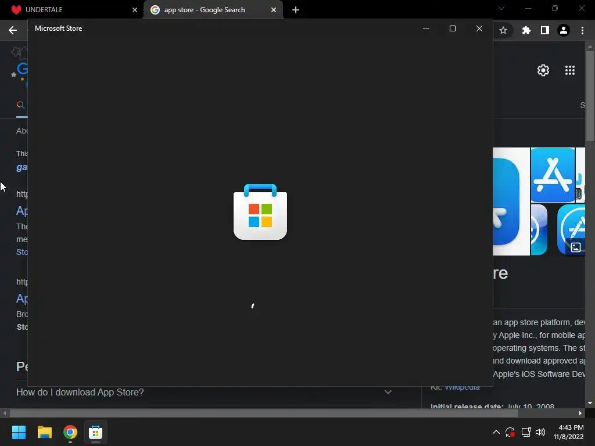The image size is (595, 446).
Task: Open the round App Store icon thumbnail
Action: click(571, 229)
